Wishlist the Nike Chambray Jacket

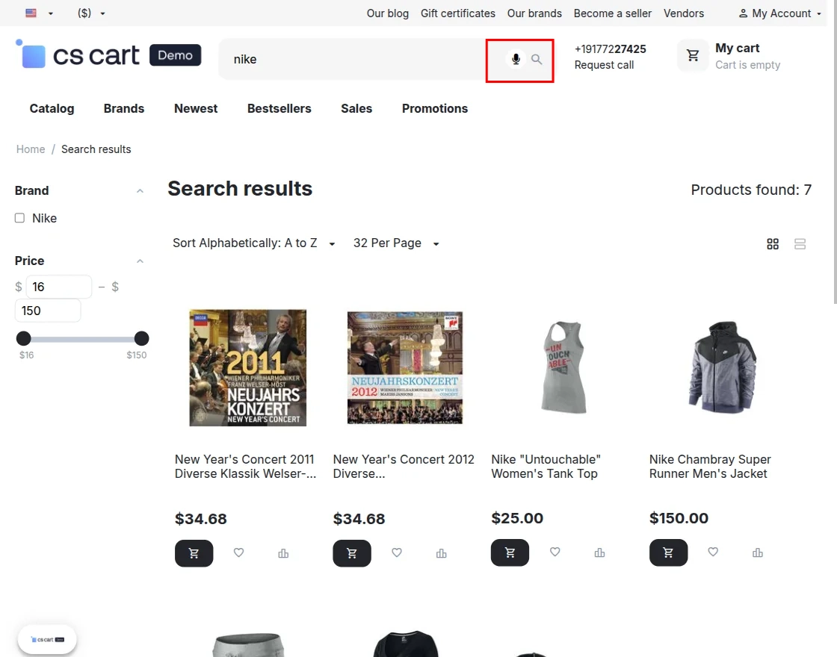point(713,552)
